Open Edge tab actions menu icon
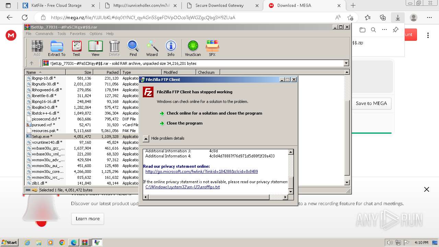 (x=9, y=5)
